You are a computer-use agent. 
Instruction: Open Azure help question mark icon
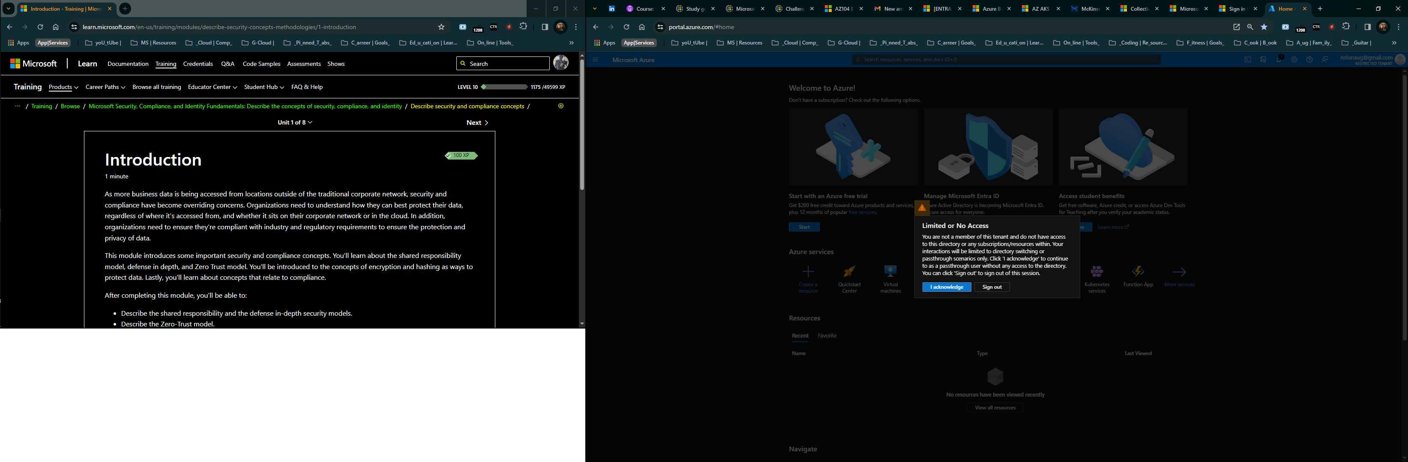point(1309,60)
